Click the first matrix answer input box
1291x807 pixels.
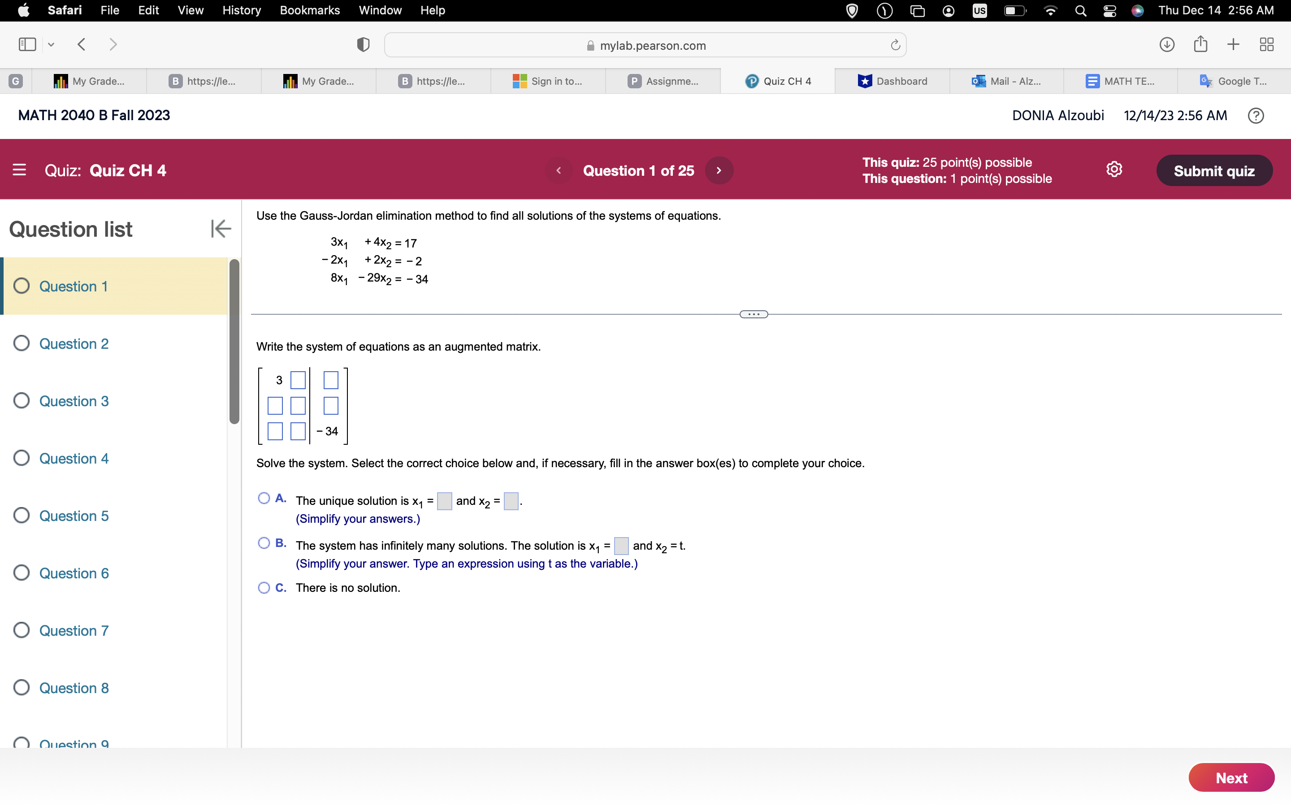pyautogui.click(x=297, y=380)
